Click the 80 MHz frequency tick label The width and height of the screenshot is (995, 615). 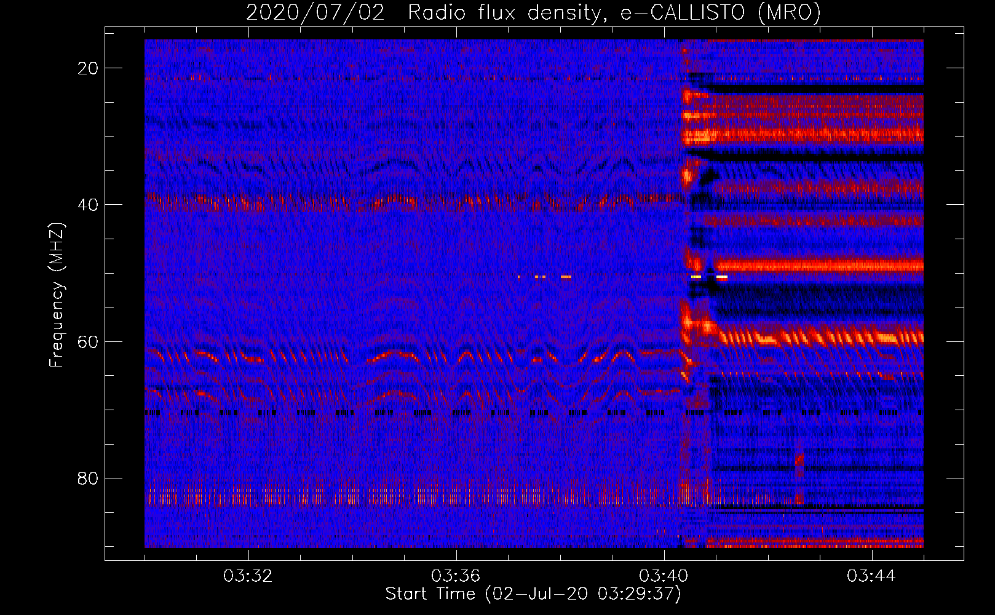click(88, 478)
